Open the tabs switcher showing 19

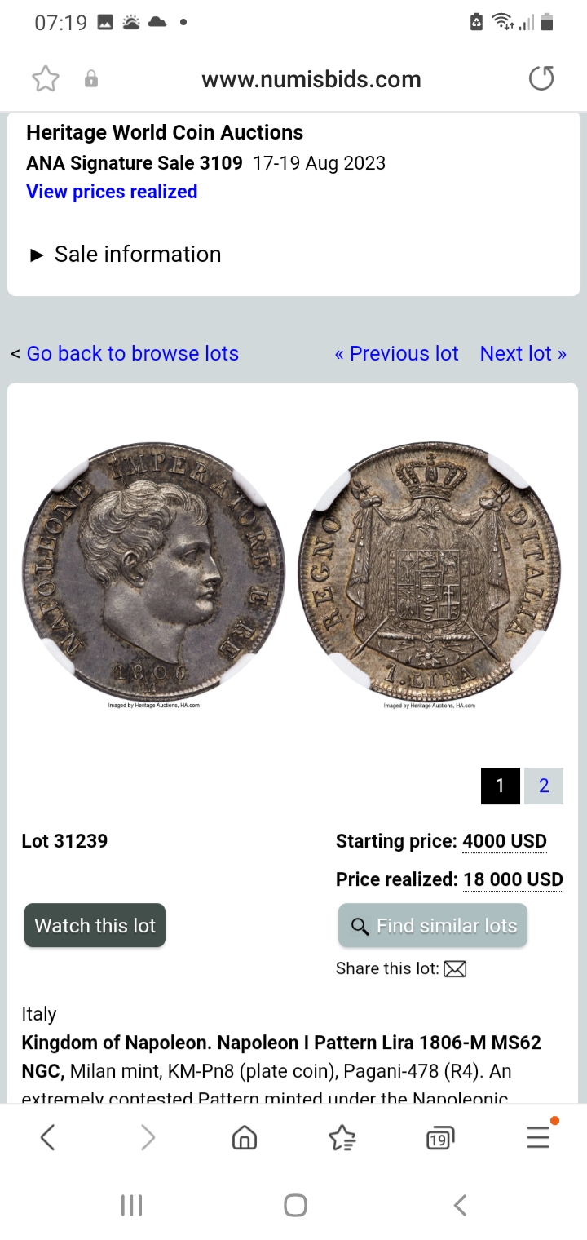(x=440, y=1137)
